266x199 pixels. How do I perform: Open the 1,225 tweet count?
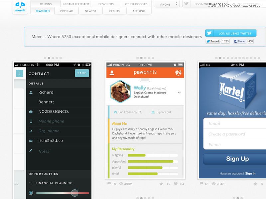[x=225, y=41]
